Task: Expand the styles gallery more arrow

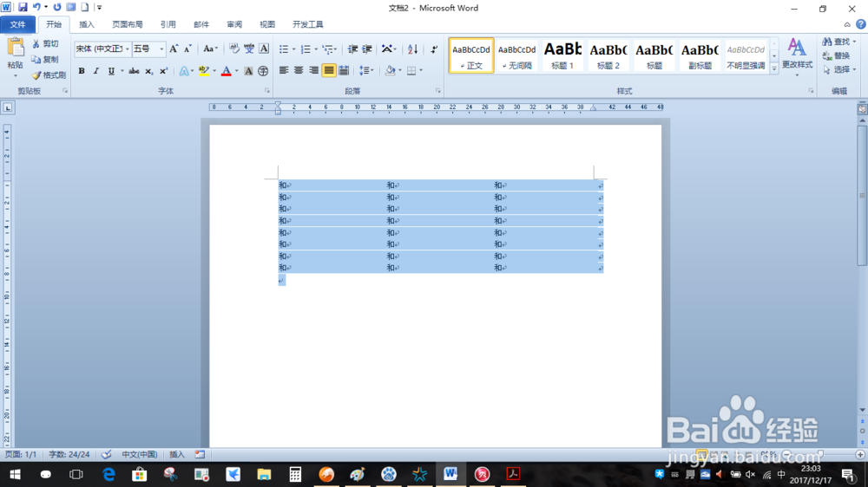Action: (x=774, y=68)
